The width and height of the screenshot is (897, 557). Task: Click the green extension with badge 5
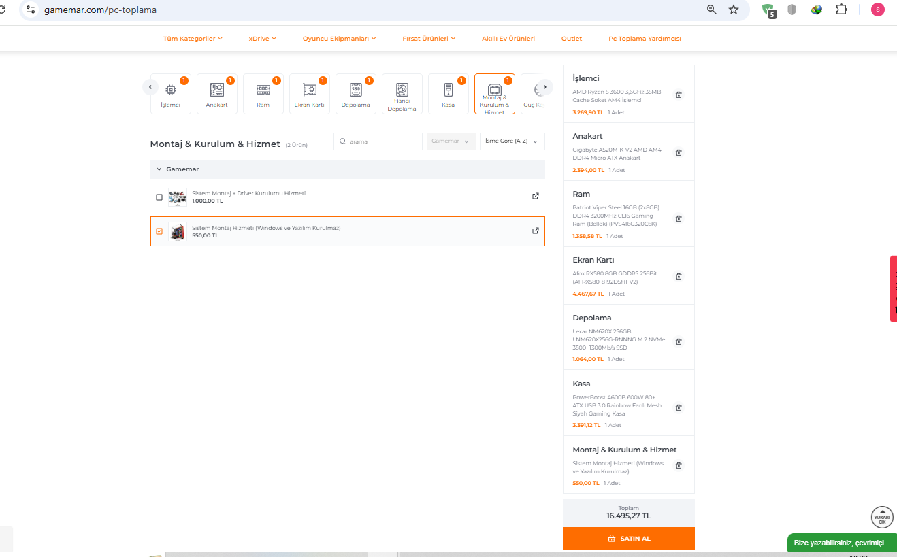pos(769,10)
